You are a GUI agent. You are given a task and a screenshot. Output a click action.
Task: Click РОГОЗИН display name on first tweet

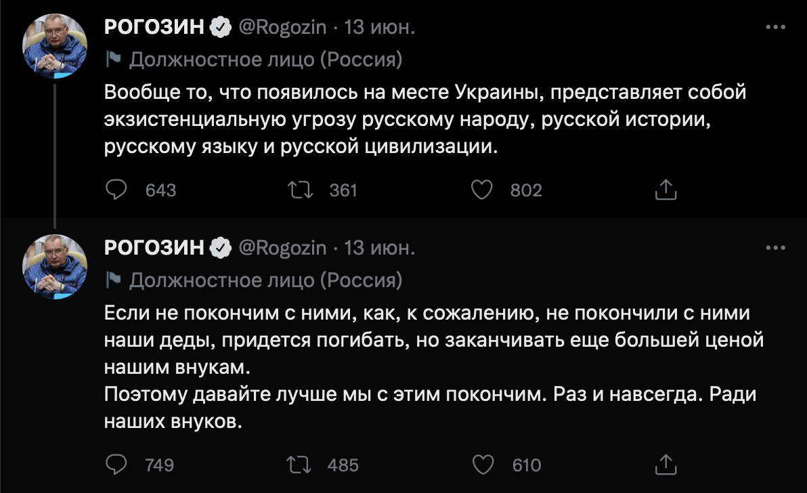155,27
